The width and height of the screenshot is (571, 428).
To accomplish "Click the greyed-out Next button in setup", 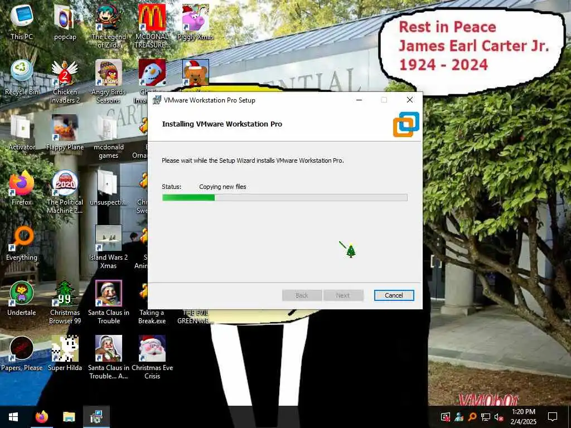I will pos(343,295).
